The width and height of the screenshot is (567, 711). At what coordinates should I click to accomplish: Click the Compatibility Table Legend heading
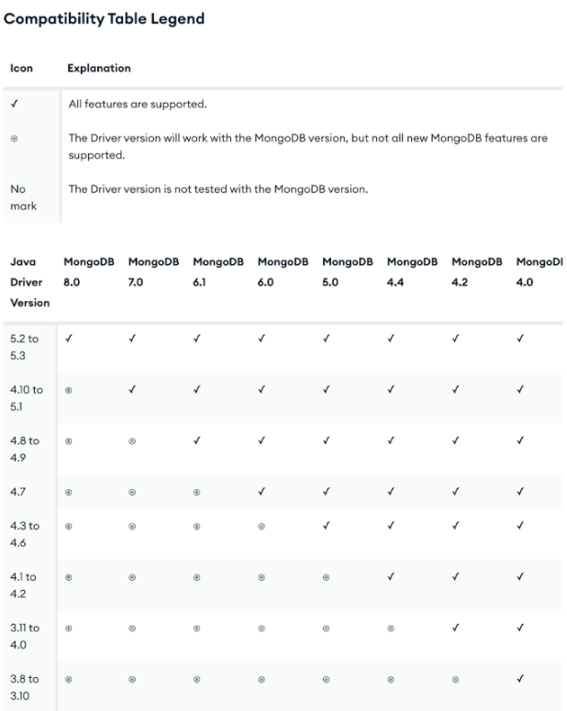click(104, 18)
